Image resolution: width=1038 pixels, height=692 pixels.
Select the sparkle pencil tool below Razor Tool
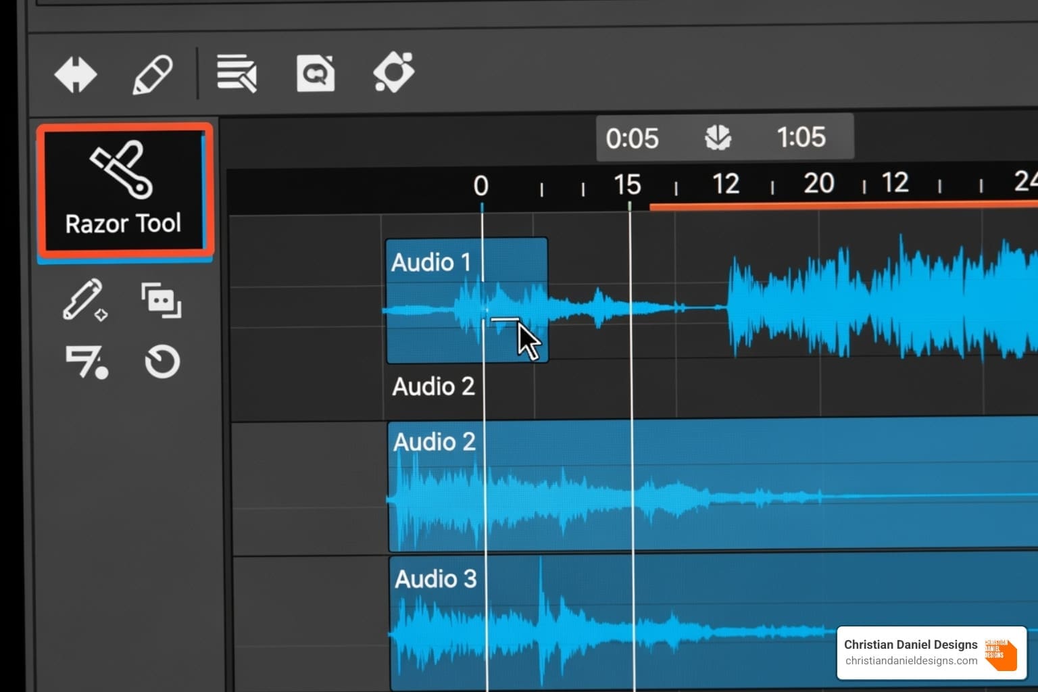[84, 299]
